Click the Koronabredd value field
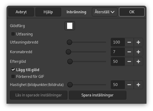This screenshot has width=153, height=111. [x=118, y=52]
